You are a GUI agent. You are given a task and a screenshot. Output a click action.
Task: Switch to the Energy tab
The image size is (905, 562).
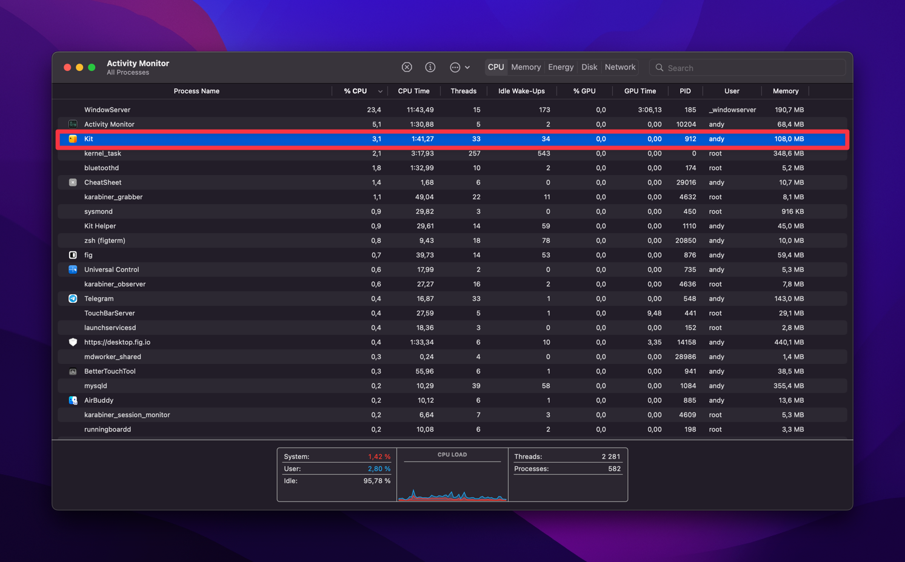(x=561, y=67)
